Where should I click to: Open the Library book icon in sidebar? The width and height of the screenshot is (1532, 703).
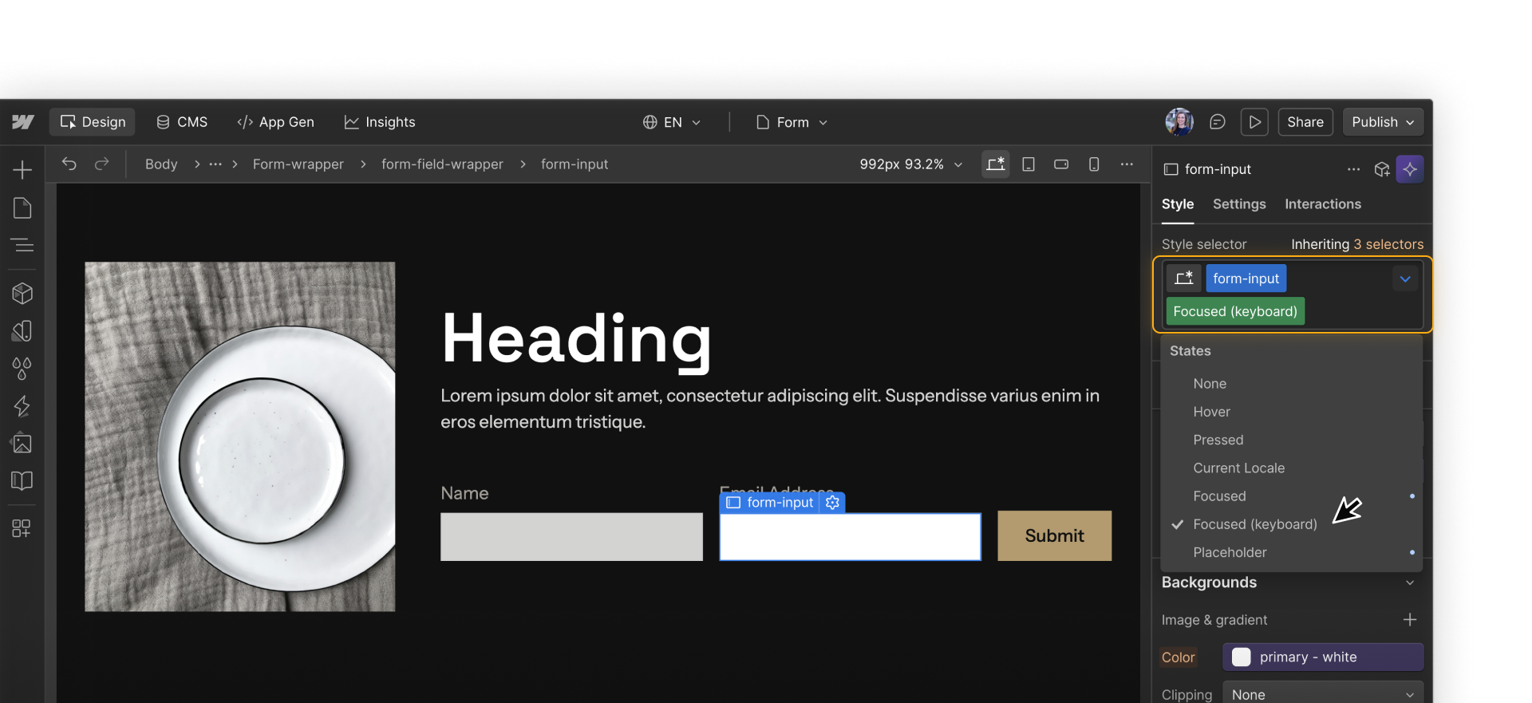click(x=22, y=480)
